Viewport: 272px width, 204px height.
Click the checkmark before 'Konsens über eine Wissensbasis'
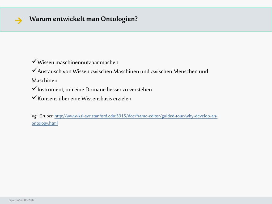(35, 97)
